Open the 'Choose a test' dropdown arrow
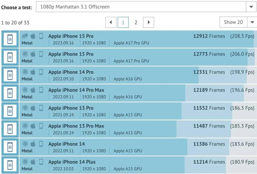The height and width of the screenshot is (174, 257). [251, 7]
